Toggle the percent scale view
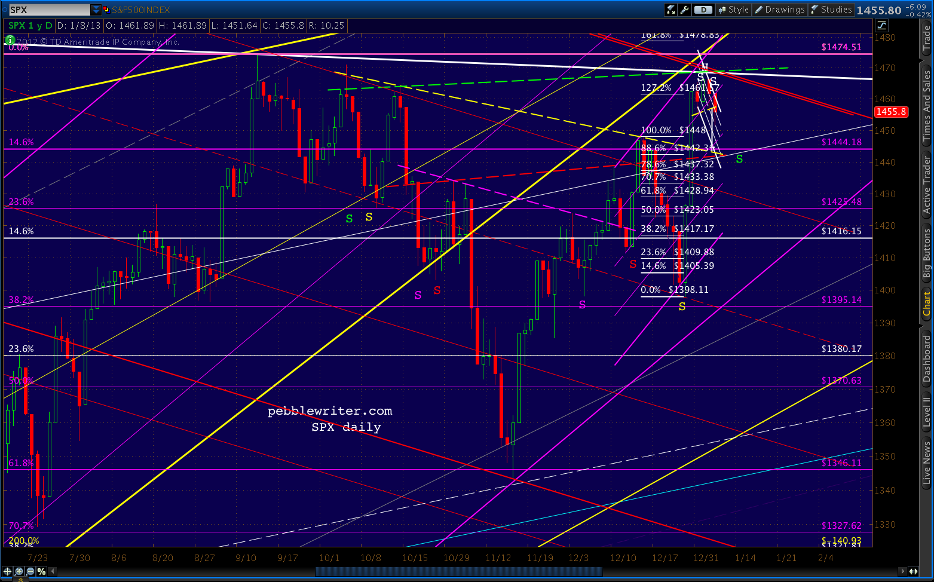Viewport: 934px width, 582px height. pos(41,571)
